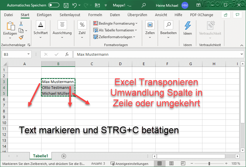Viewport: 246px width, 167px height.
Task: Toggle the Automatisches Speichern switch
Action: [x=54, y=5]
